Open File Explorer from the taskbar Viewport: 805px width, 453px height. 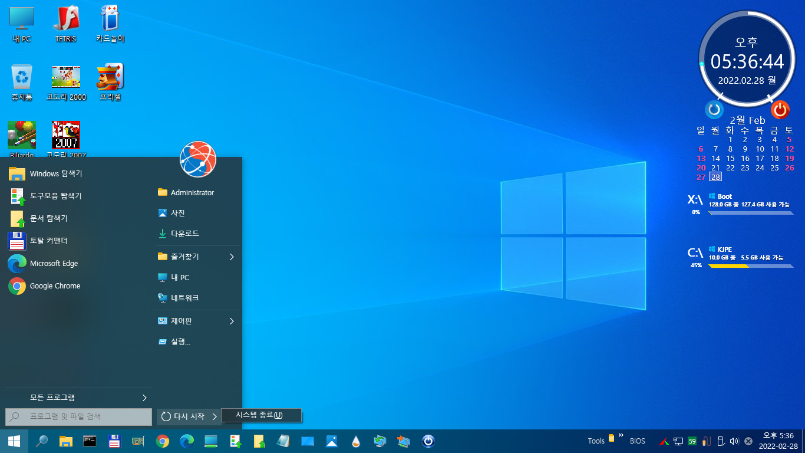click(65, 441)
